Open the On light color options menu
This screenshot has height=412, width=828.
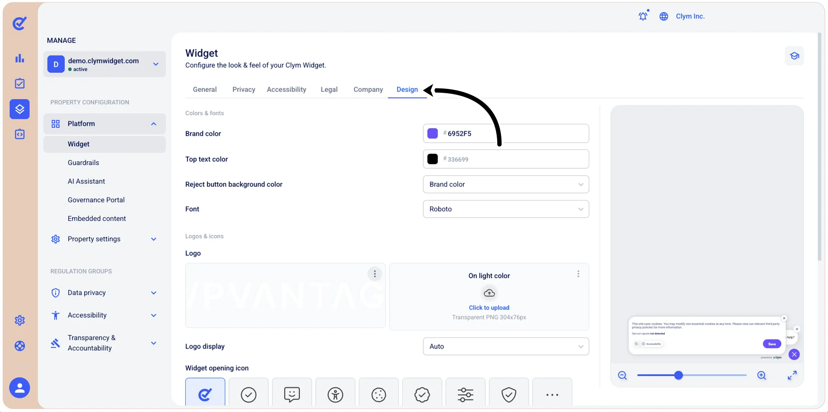pos(578,274)
